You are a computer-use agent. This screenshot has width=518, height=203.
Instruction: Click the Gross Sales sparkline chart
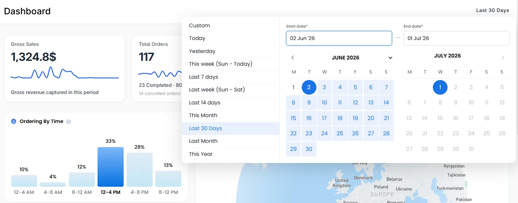pos(65,73)
